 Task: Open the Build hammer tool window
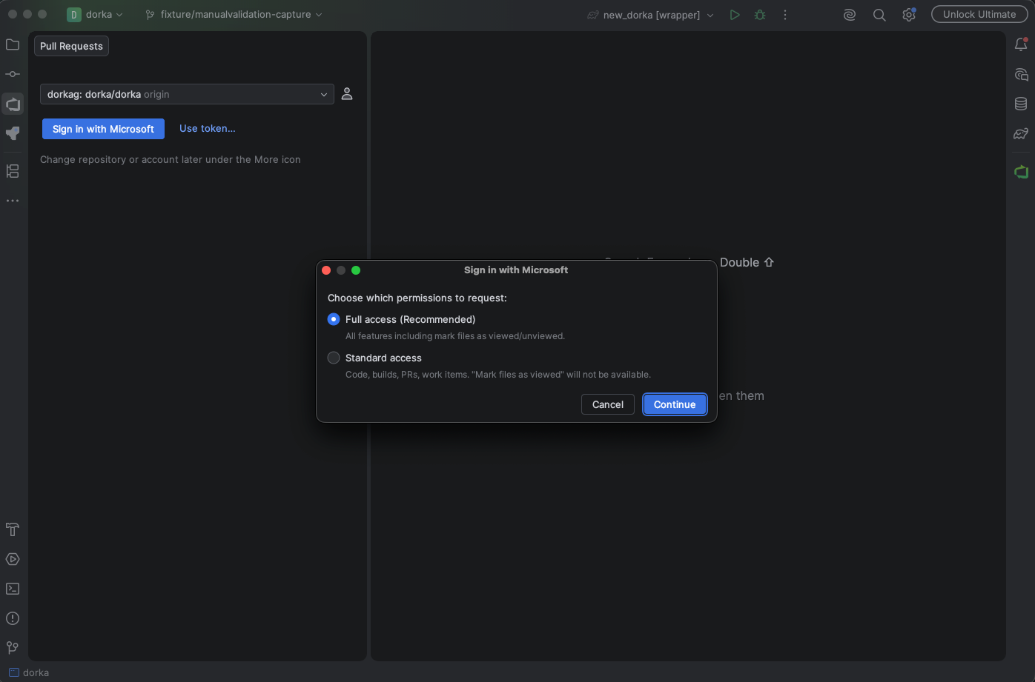[x=13, y=529]
